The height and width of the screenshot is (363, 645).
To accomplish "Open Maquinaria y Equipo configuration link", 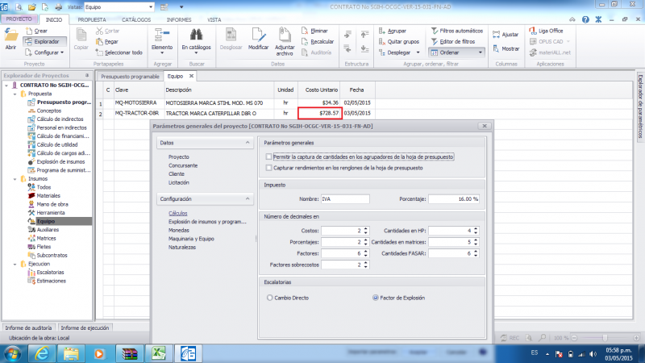I will point(189,238).
